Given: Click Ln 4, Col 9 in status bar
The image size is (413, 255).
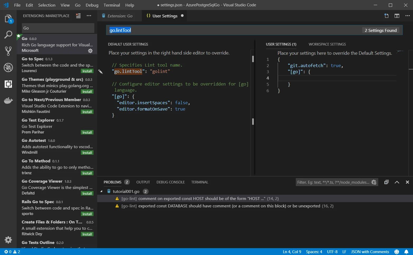Looking at the screenshot, I should 292,252.
